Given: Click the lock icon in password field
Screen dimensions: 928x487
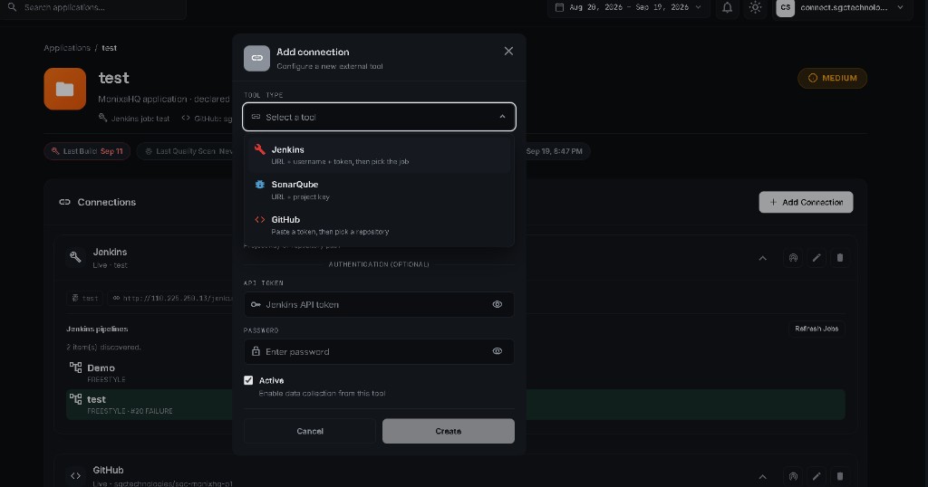Looking at the screenshot, I should coord(256,351).
